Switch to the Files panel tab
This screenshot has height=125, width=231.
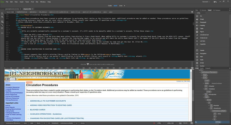(197, 10)
